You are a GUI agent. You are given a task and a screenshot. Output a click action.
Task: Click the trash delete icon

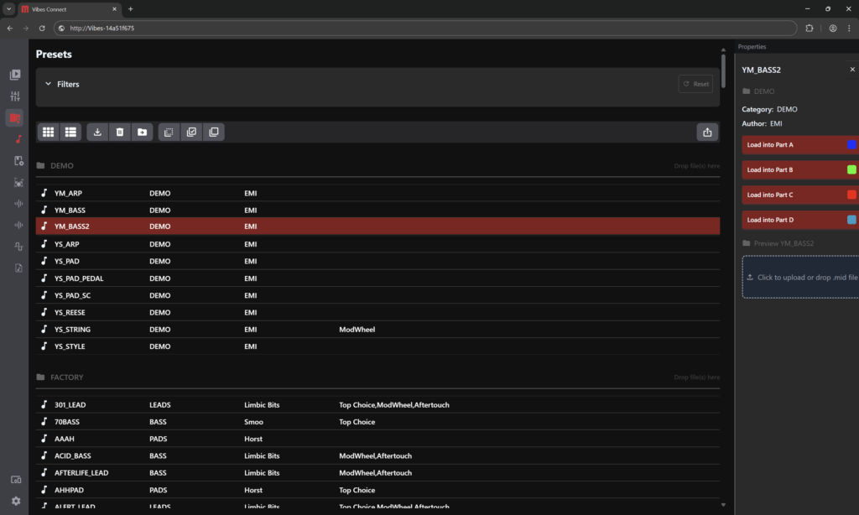click(120, 132)
